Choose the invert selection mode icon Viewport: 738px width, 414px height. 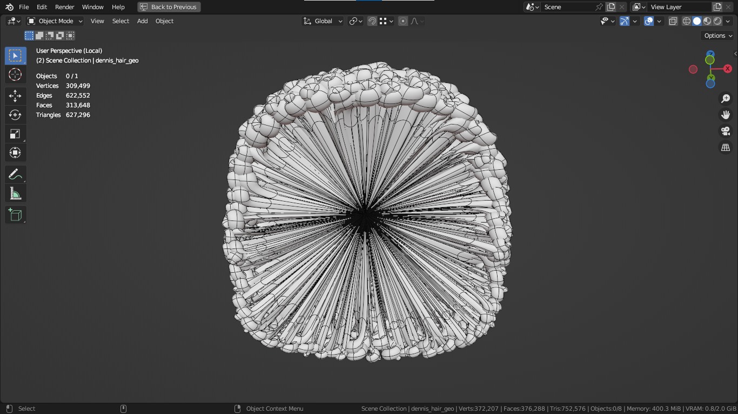[60, 36]
